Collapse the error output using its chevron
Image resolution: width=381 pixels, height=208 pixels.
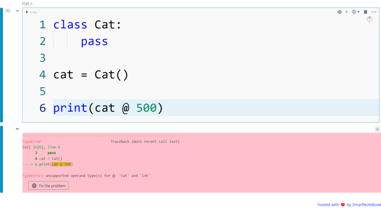[x=17, y=129]
